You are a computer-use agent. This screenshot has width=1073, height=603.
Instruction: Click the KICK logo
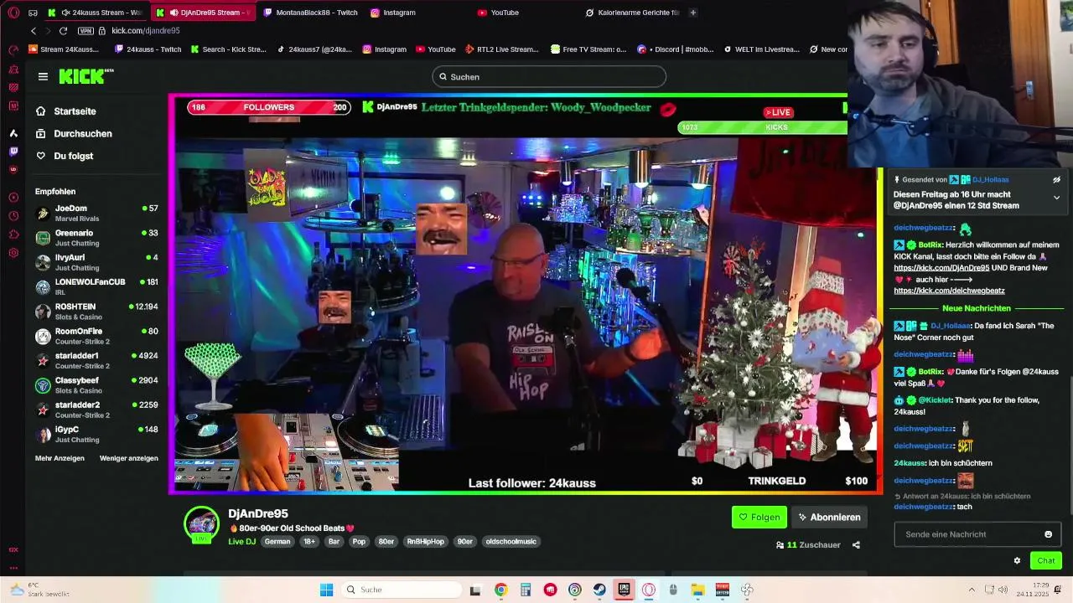coord(86,76)
